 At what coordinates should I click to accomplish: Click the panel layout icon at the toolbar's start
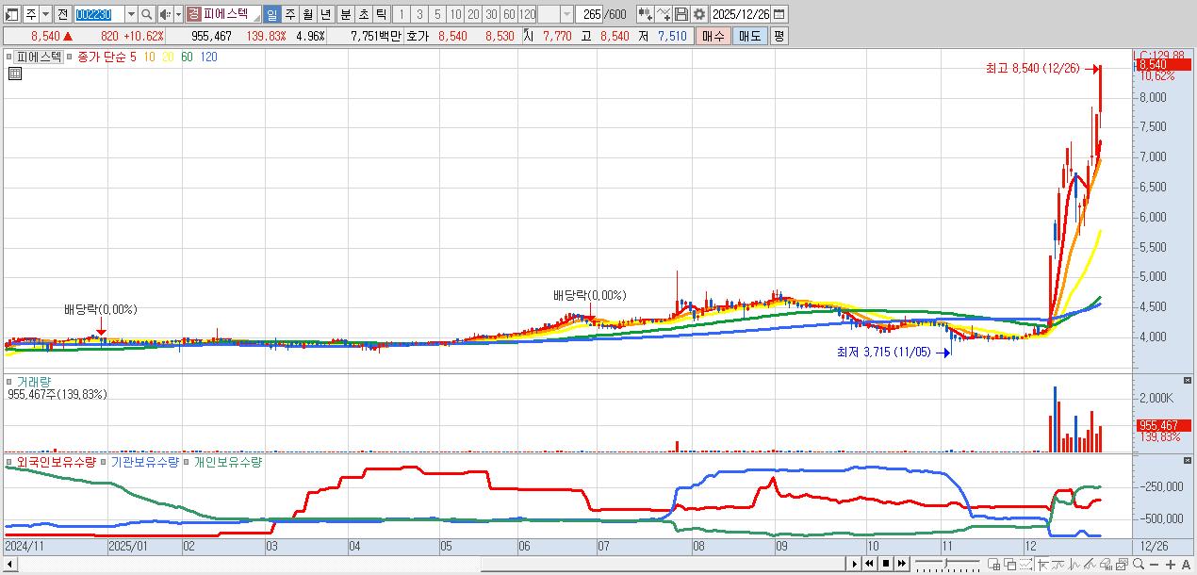tap(10, 14)
